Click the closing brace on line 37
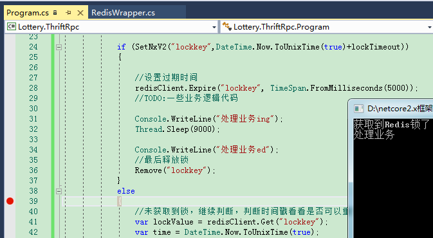The width and height of the screenshot is (433, 238). [x=119, y=181]
